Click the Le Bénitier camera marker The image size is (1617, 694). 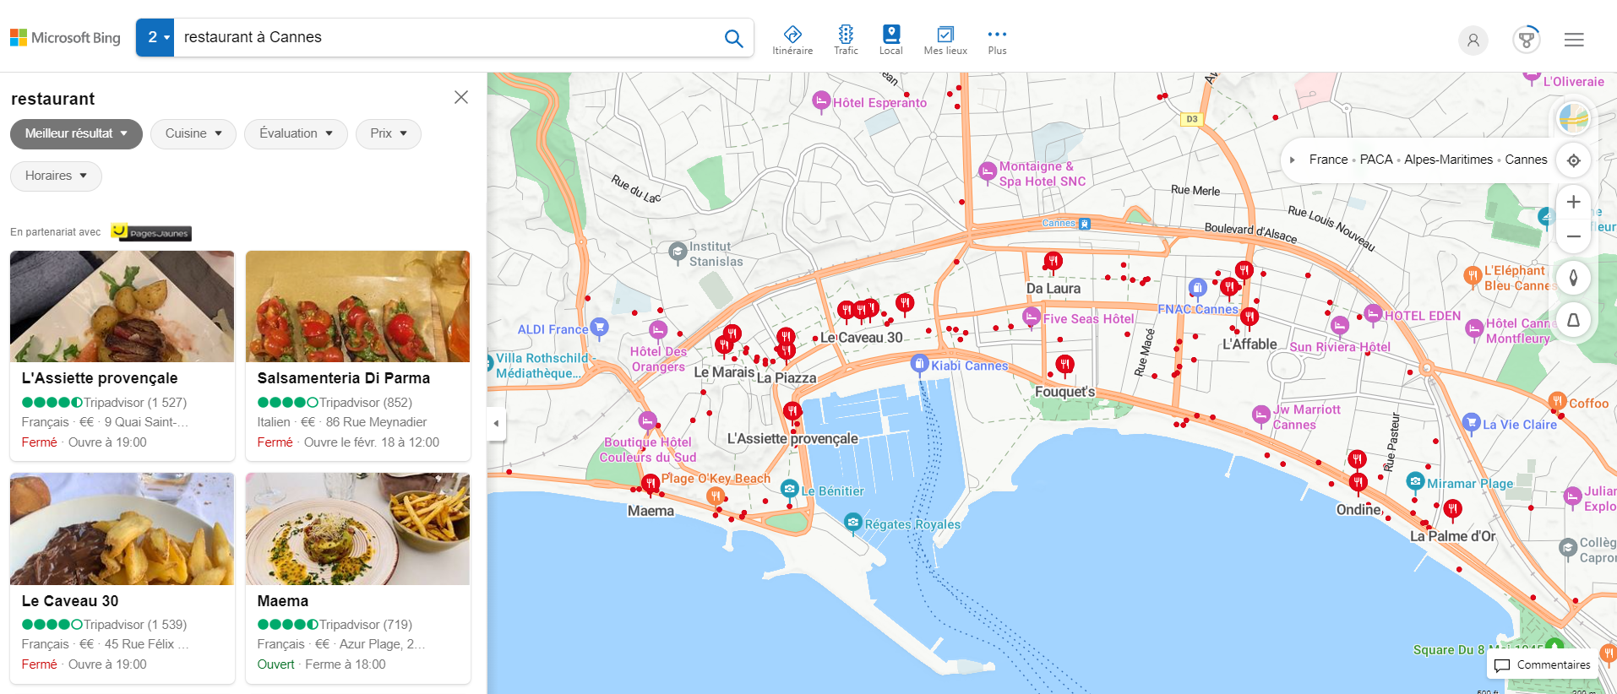tap(789, 490)
